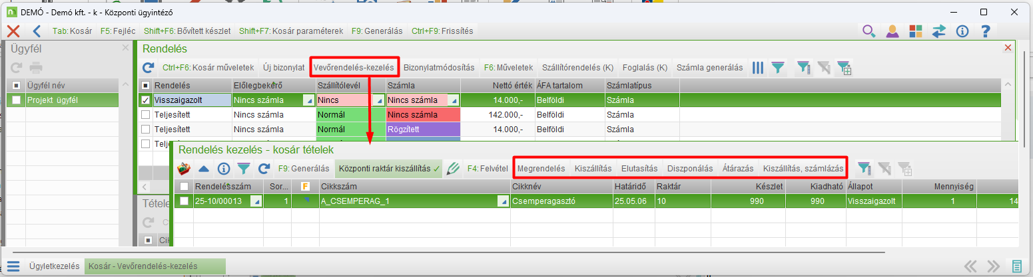This screenshot has width=1033, height=277.
Task: Click the three blue vertical bars column icon
Action: point(758,67)
